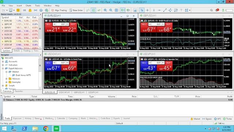Open File Explorer from the taskbar
Screen dimensions: 234x132
coord(35,129)
